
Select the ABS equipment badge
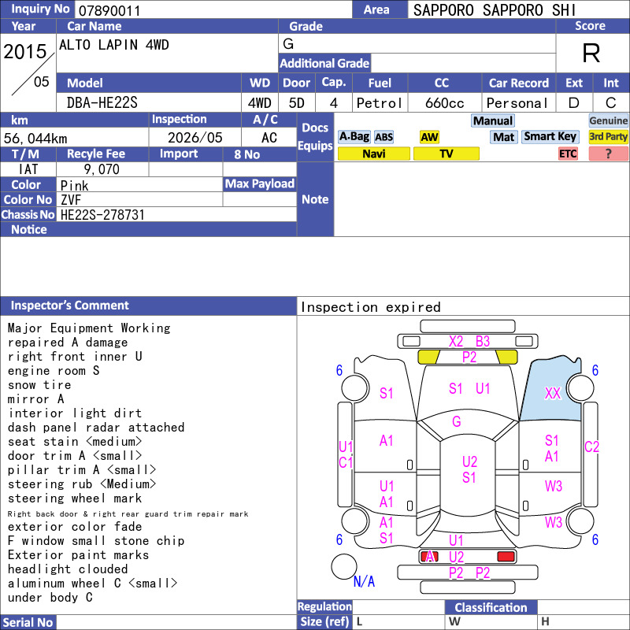[384, 137]
